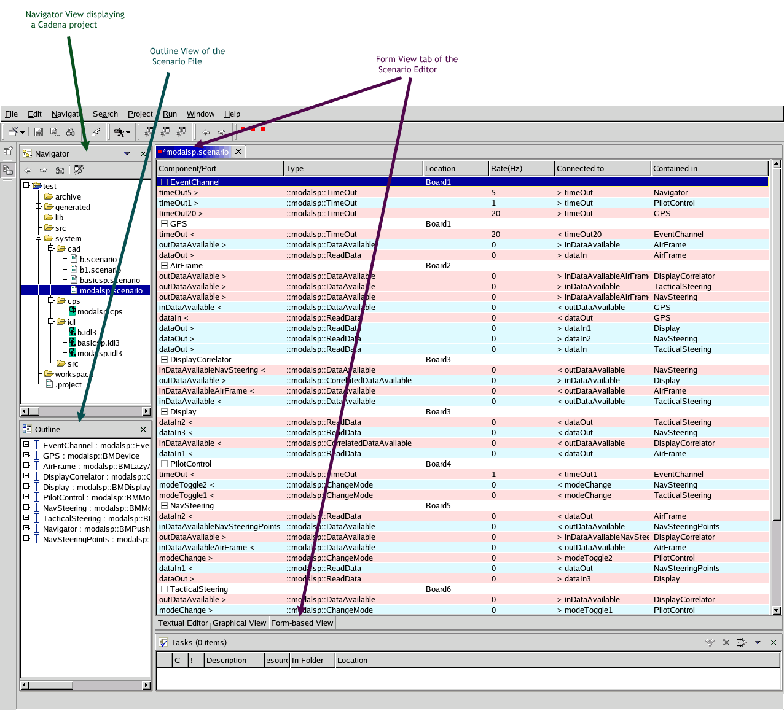Click the open perspective icon in left bar

point(8,151)
